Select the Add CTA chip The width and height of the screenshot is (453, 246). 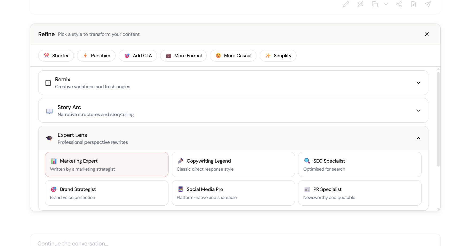(x=138, y=56)
